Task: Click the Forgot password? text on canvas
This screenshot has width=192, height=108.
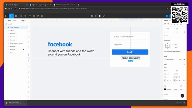Action: click(130, 58)
